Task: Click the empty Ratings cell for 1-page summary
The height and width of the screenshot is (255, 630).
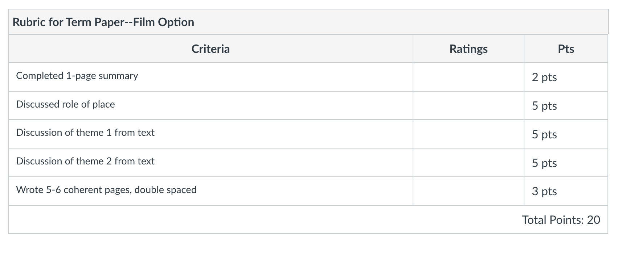Action: click(x=469, y=77)
